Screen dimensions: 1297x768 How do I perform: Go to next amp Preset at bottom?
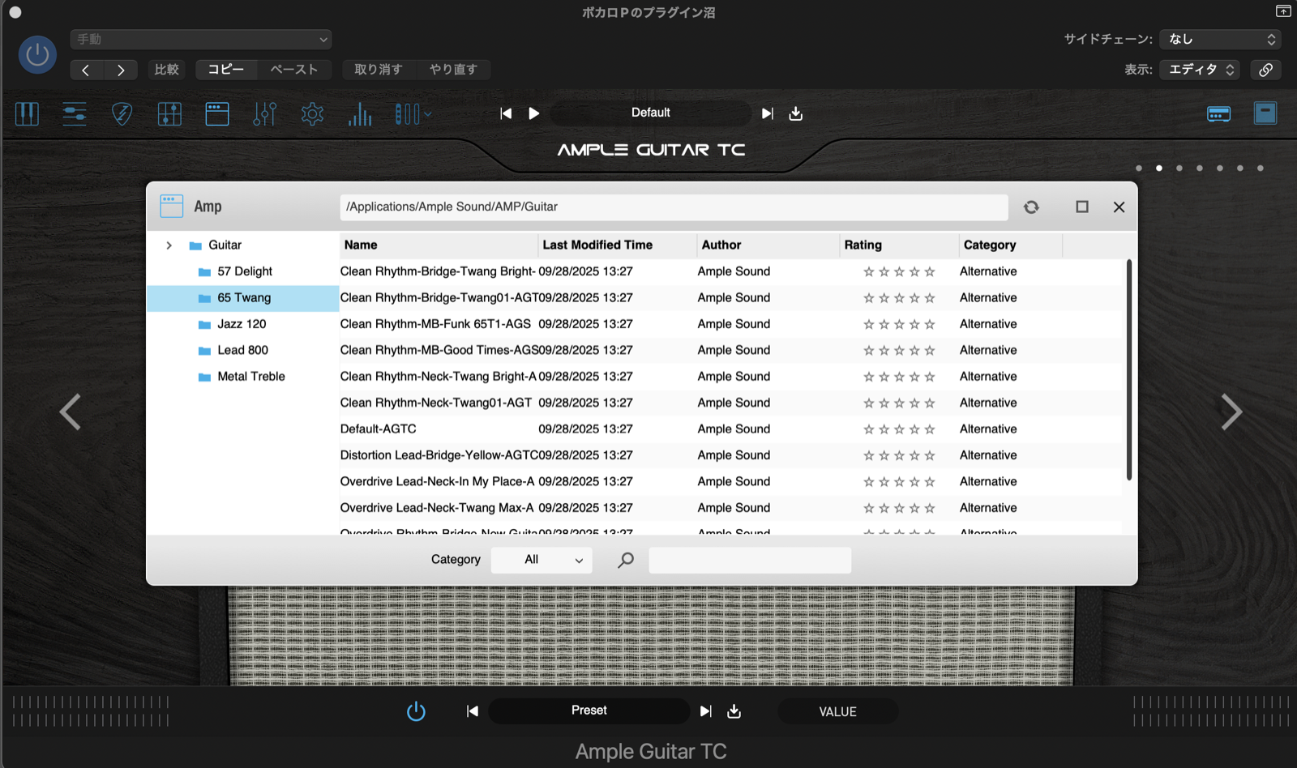[x=705, y=711]
